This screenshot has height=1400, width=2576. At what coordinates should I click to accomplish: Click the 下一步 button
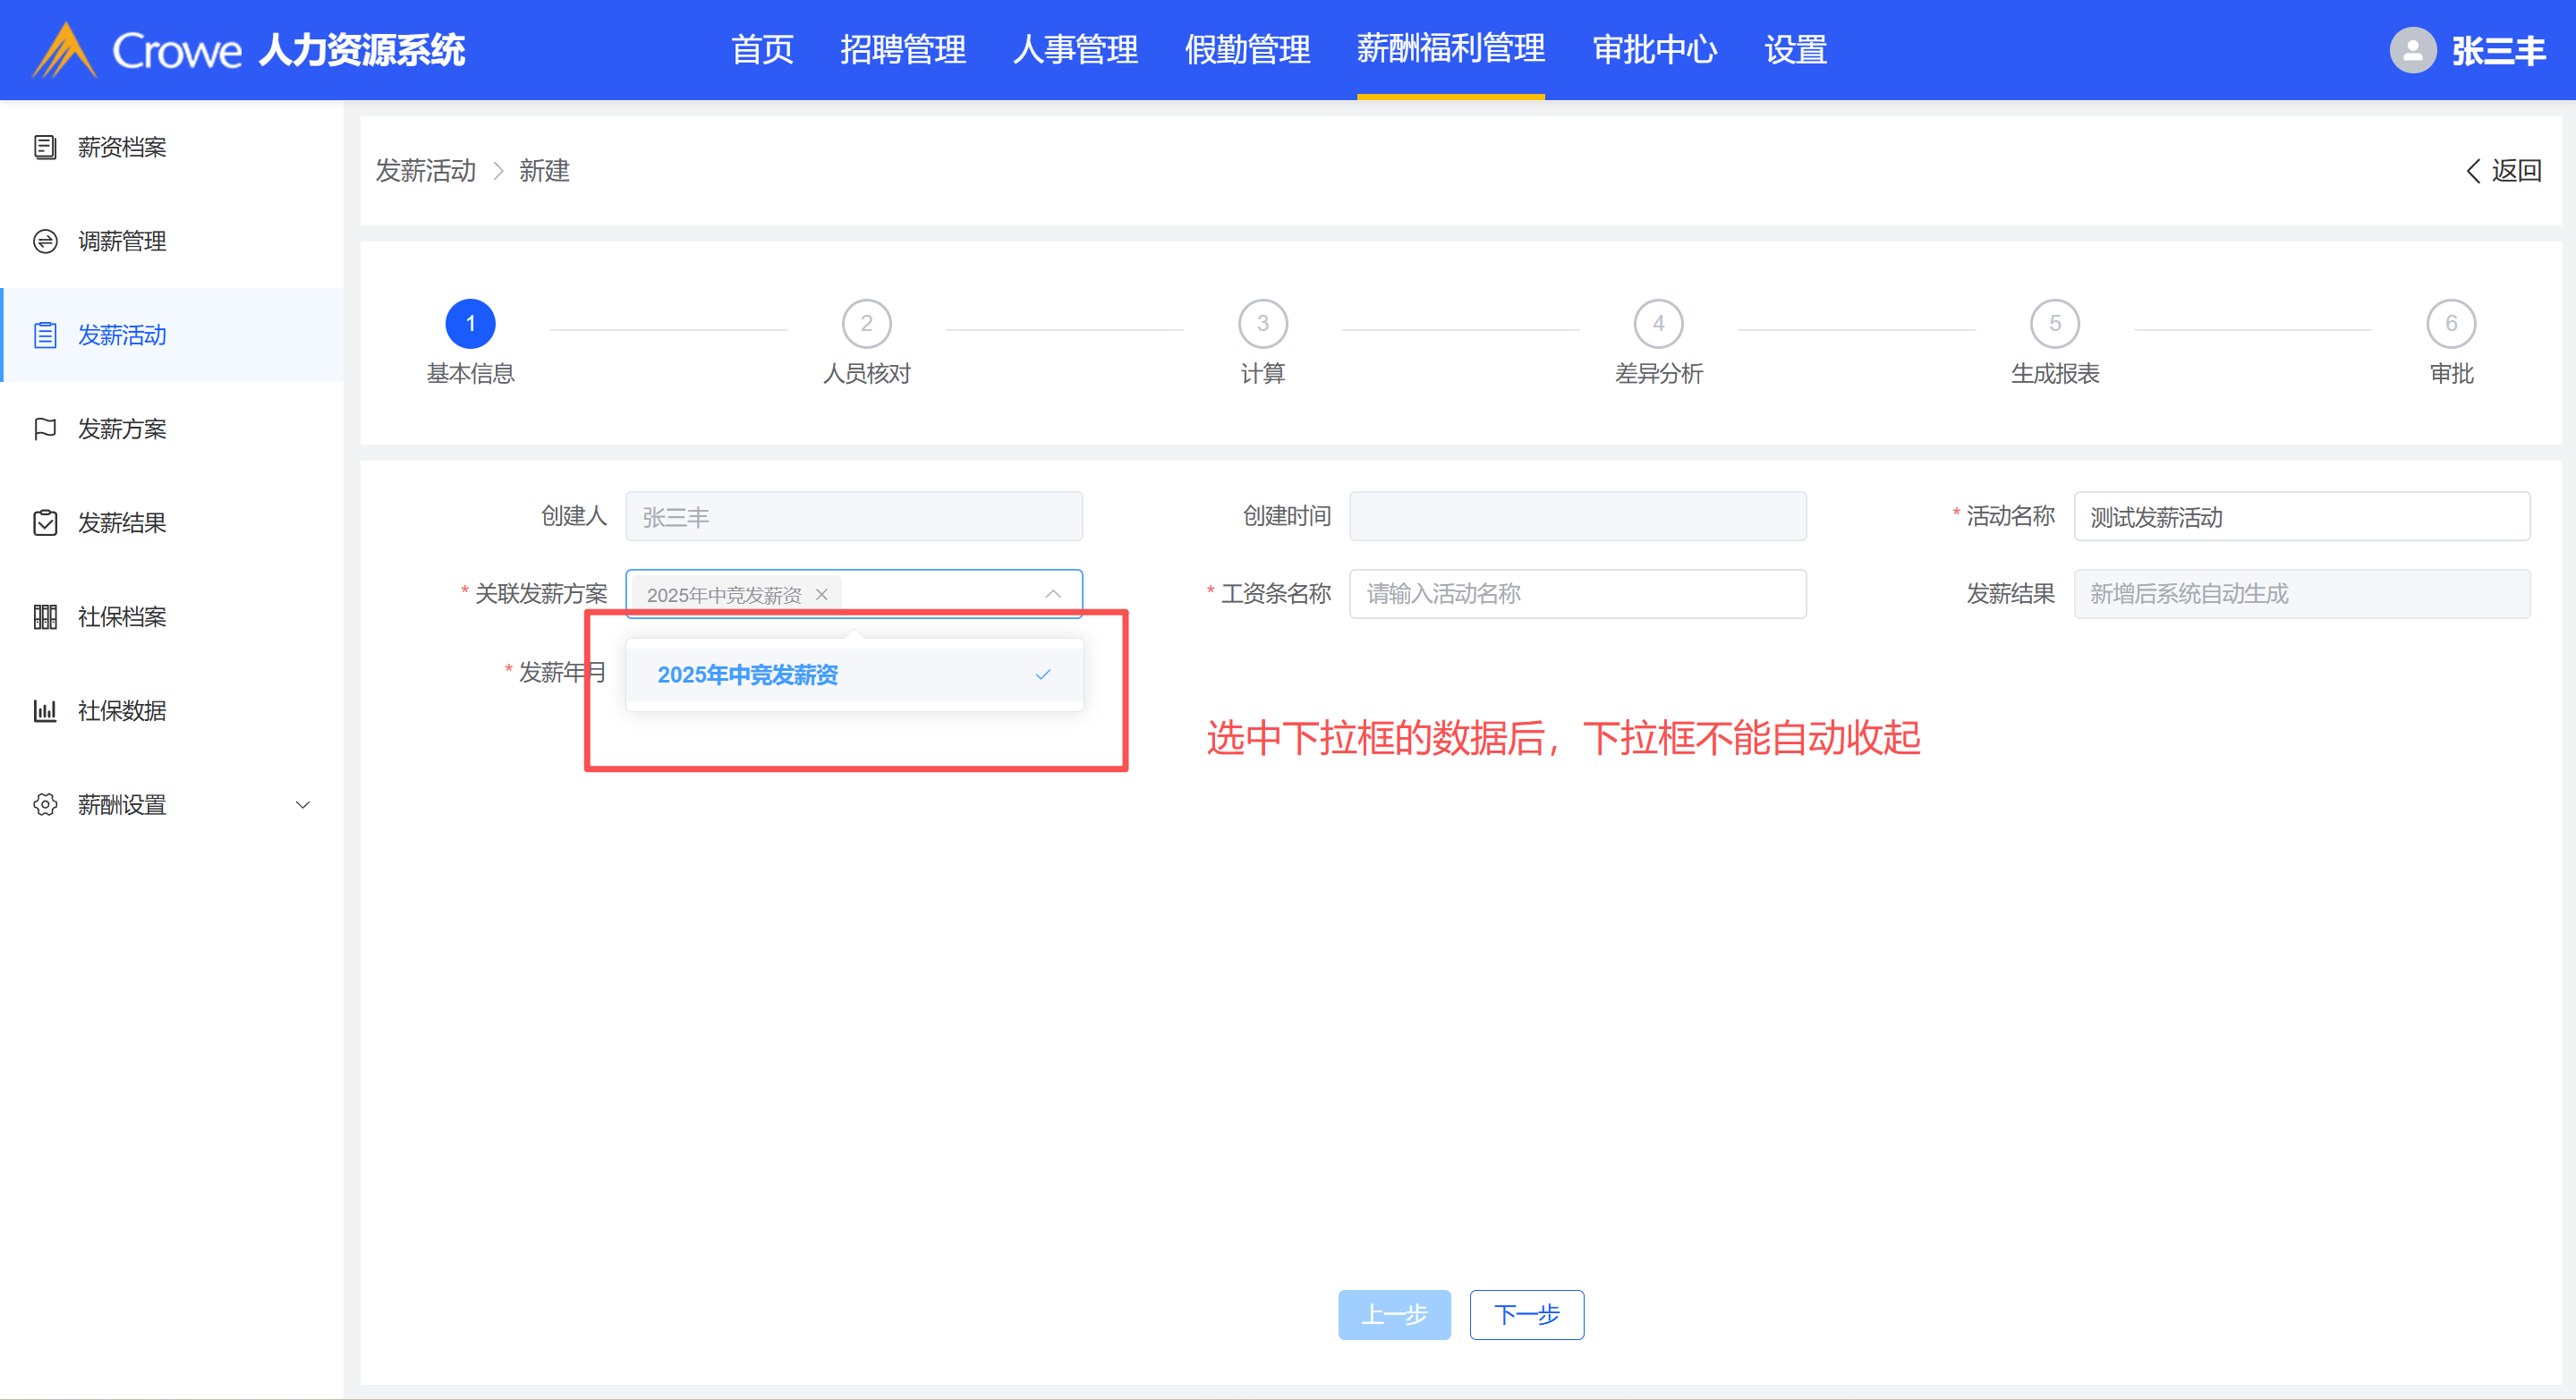coord(1526,1314)
